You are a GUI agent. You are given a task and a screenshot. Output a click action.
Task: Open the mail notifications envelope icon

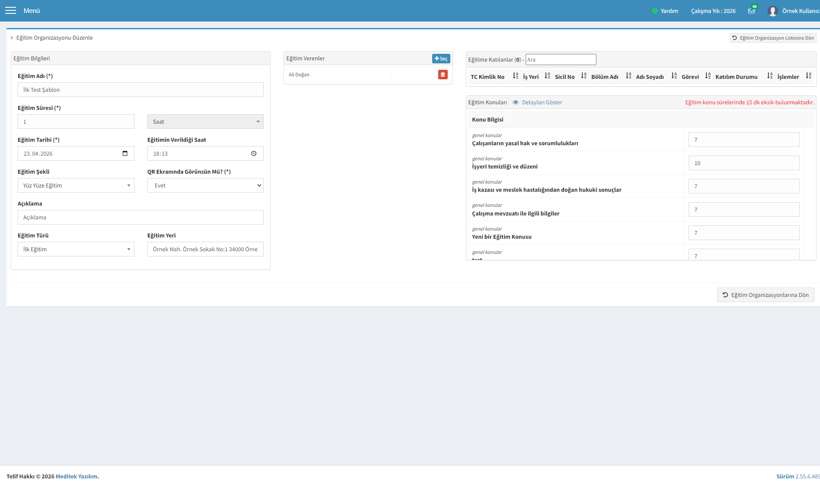point(751,11)
